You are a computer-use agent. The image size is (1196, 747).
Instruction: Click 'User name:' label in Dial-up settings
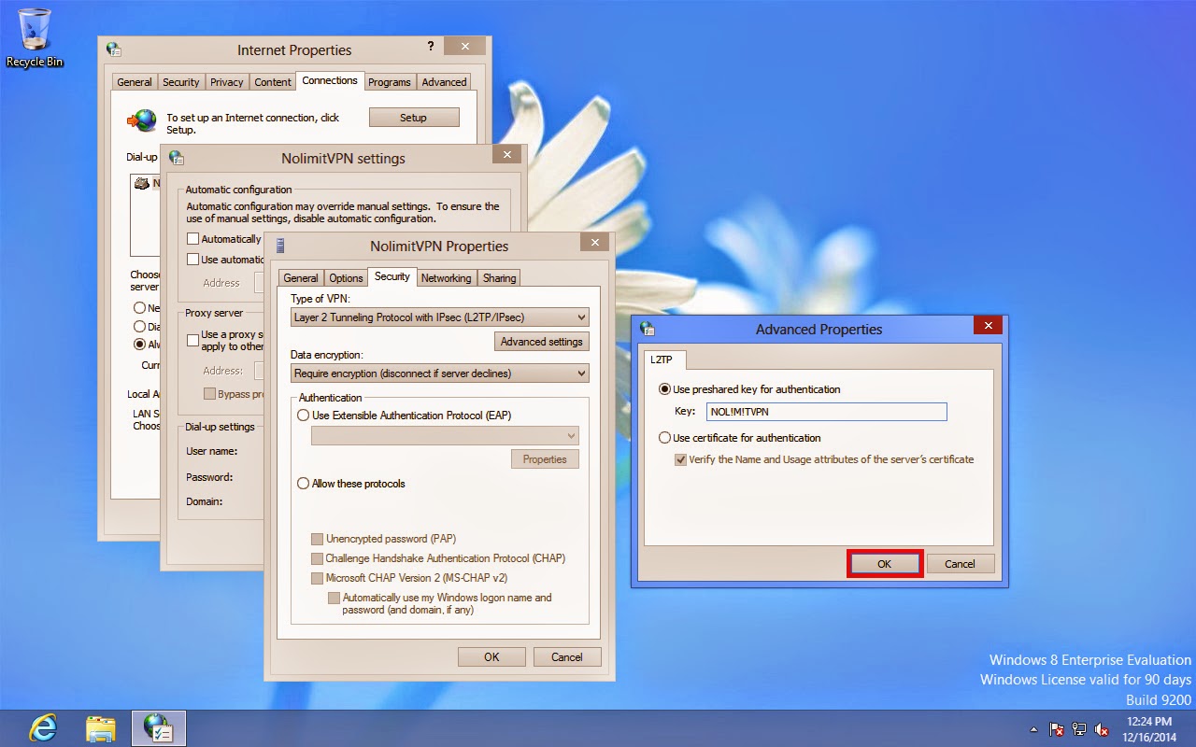click(212, 451)
